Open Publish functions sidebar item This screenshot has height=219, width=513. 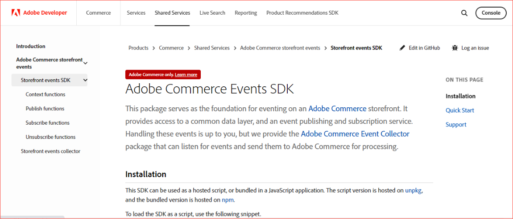(45, 109)
